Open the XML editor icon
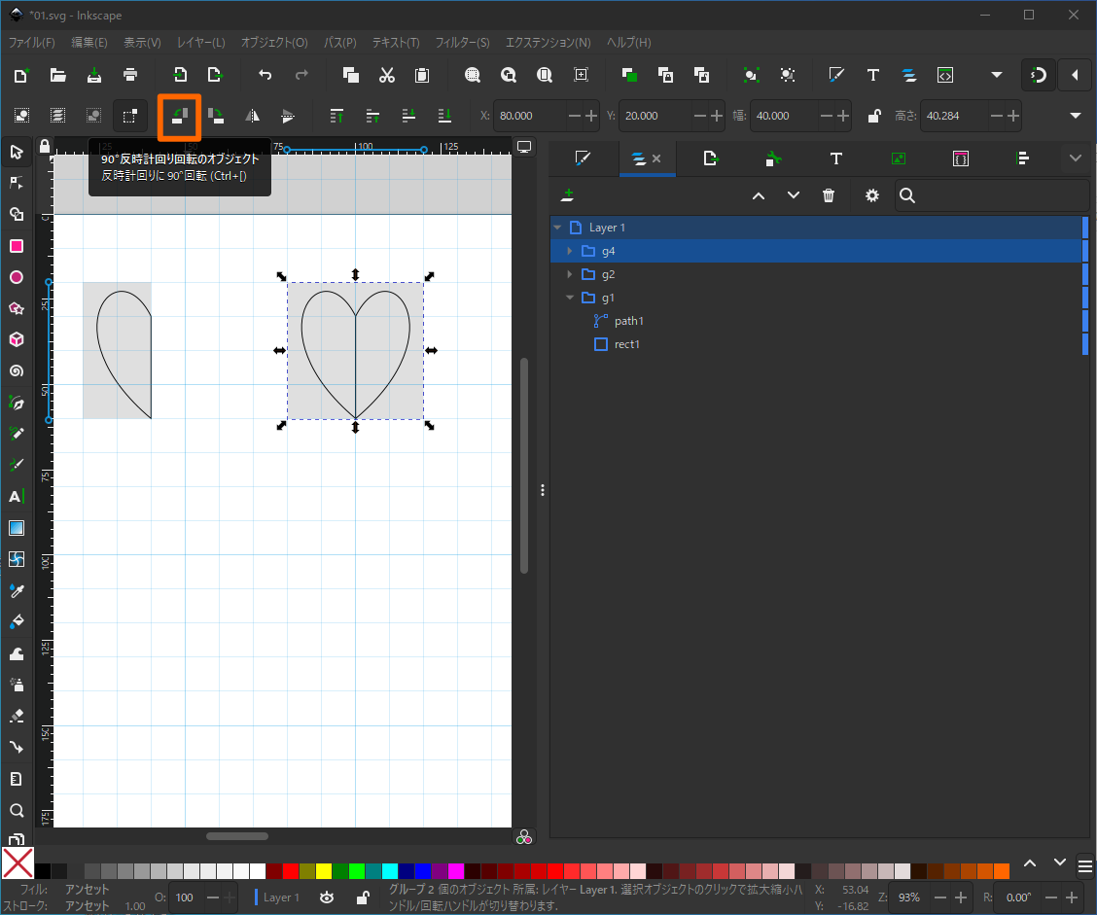Screen dimensions: 1097x915 945,75
